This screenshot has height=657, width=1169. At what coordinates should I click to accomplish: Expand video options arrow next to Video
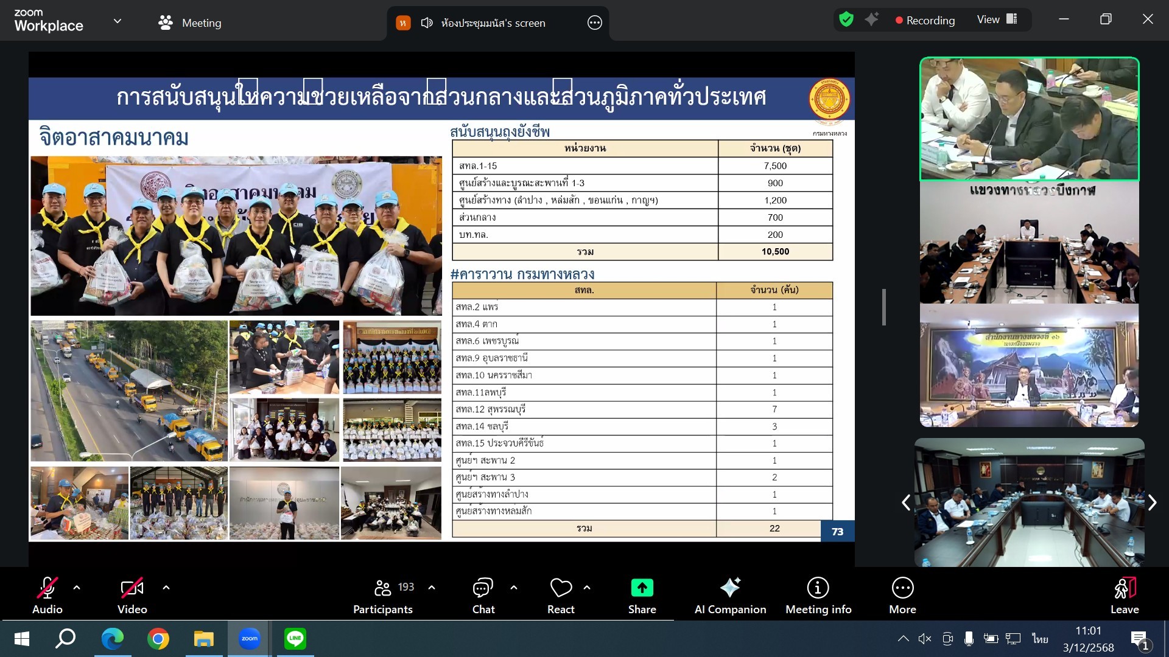[166, 587]
